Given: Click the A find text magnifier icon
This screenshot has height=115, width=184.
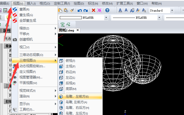Looking at the screenshot, I should [144, 10].
